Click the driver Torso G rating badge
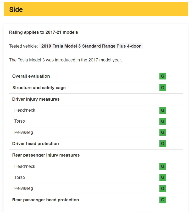Screen dimensions: 189x212 [x=163, y=121]
